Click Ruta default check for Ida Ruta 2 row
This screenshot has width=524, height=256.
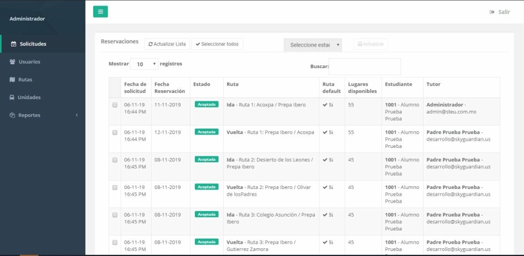pyautogui.click(x=325, y=160)
